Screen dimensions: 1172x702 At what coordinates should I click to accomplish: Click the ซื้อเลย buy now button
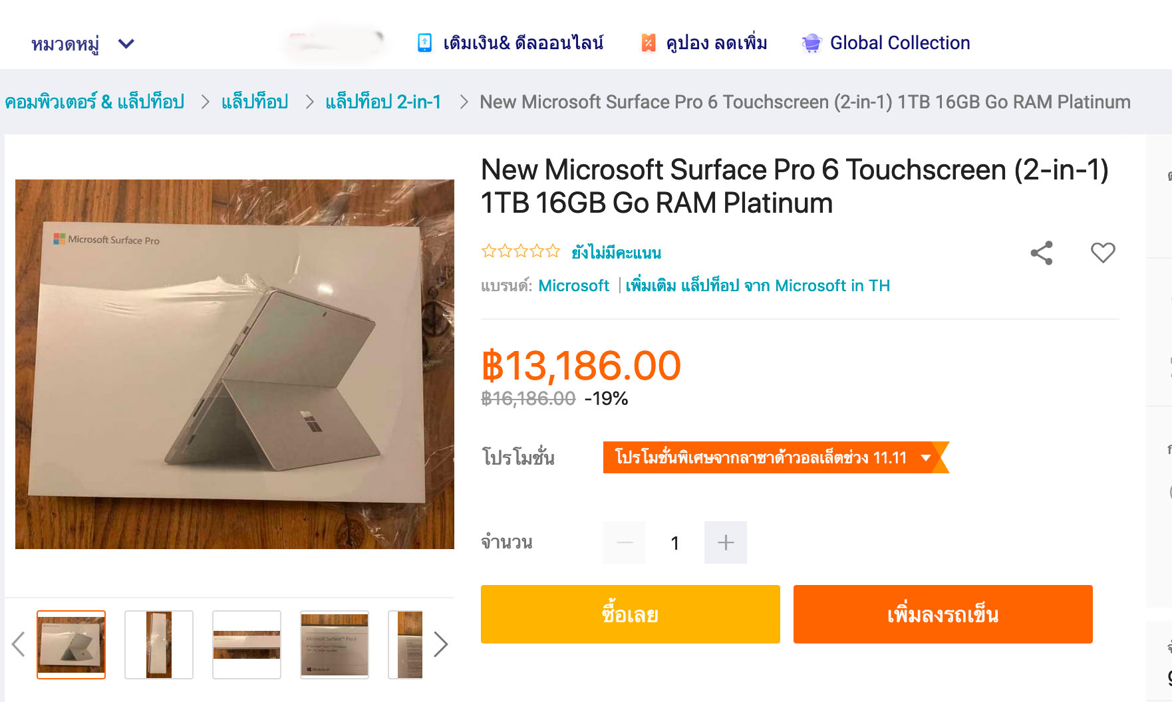[630, 614]
